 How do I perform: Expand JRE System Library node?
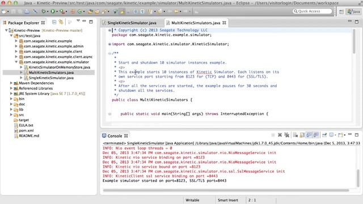(11, 93)
